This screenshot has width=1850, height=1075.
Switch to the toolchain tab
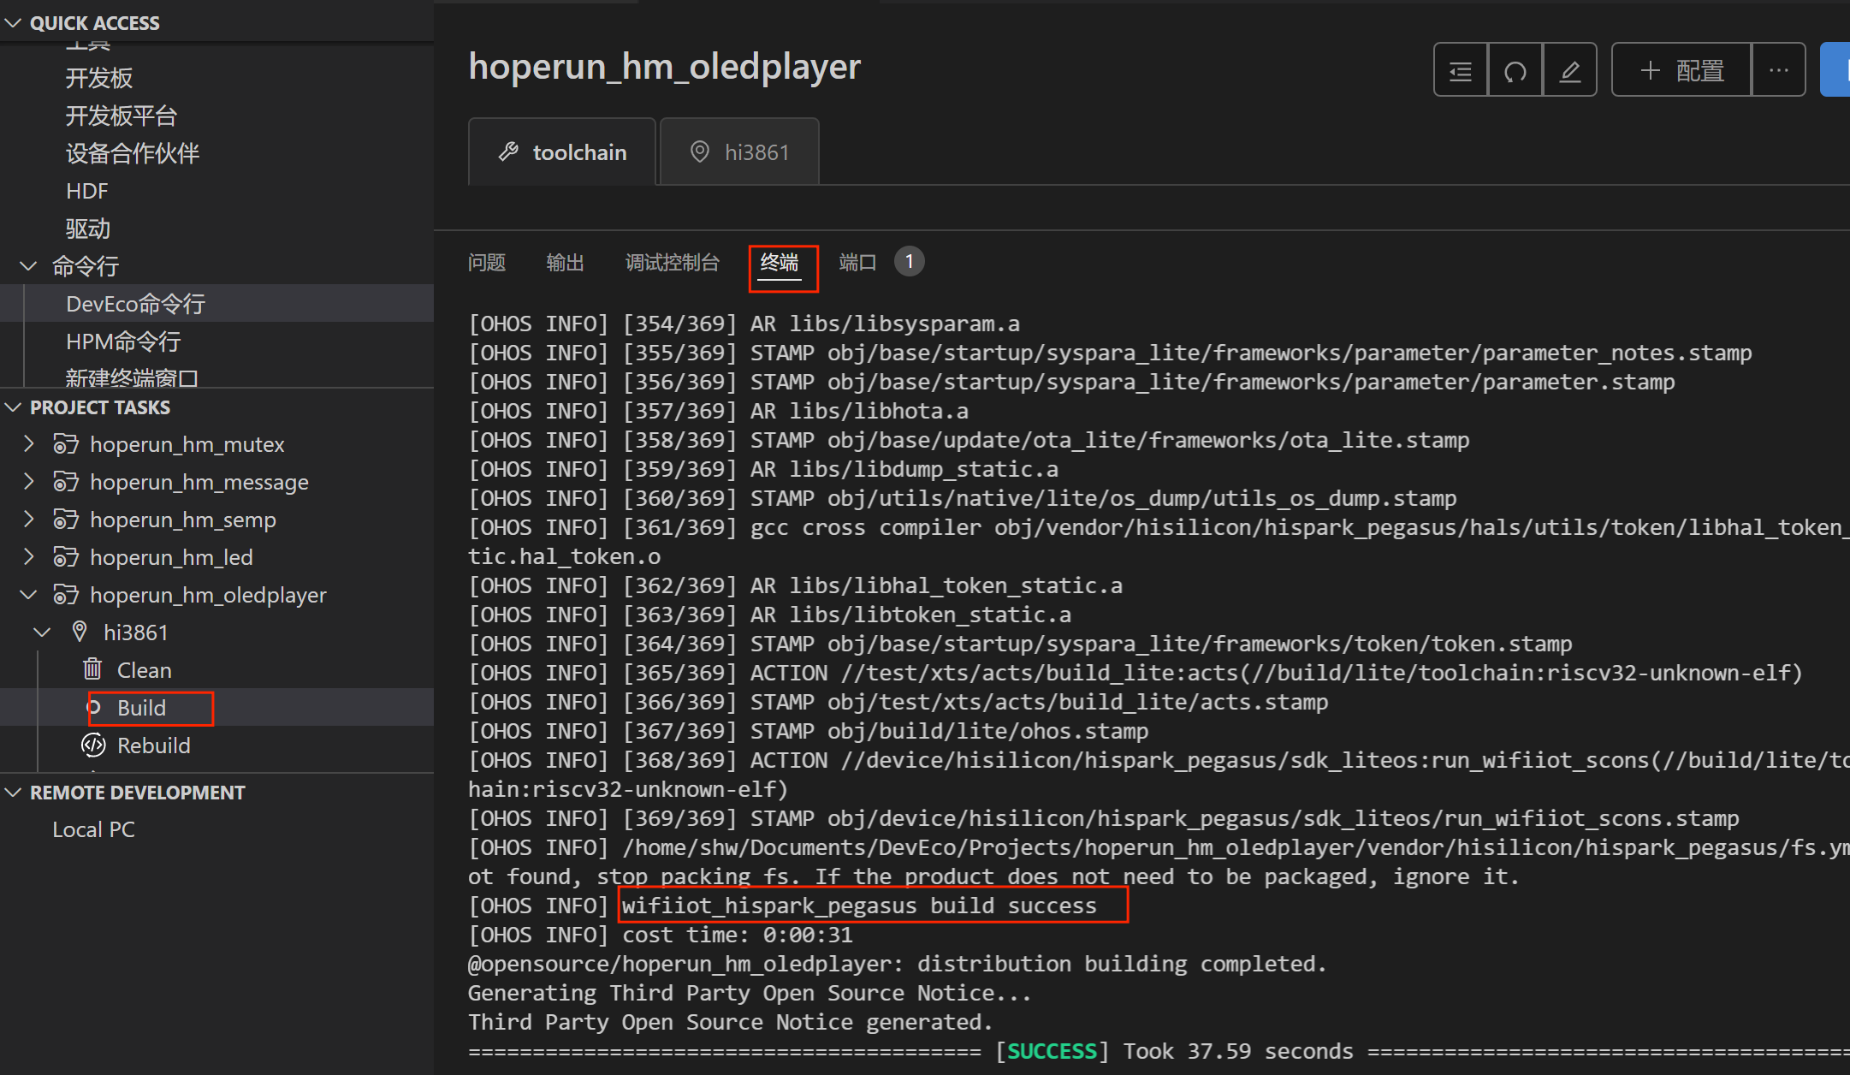click(562, 152)
